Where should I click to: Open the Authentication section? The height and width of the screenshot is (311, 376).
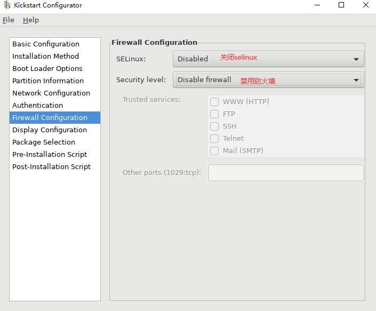coord(55,105)
